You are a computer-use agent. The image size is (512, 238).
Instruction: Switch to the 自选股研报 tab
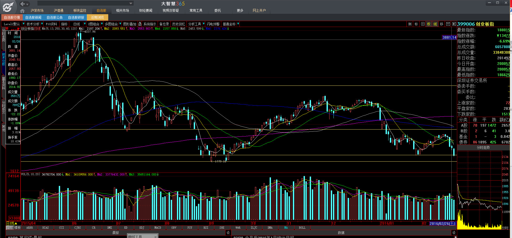coord(76,17)
